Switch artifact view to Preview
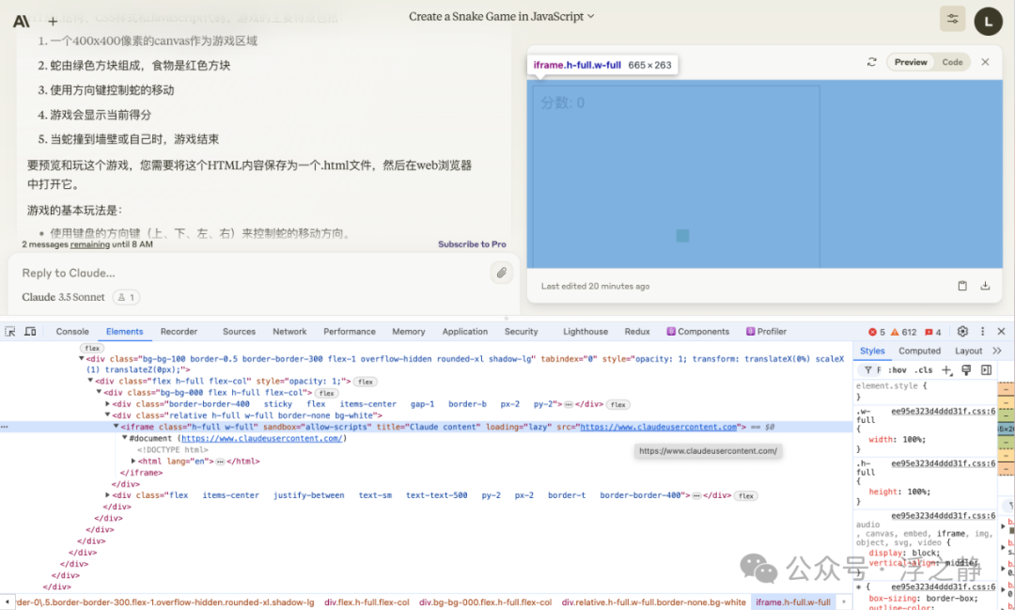This screenshot has width=1015, height=610. (910, 62)
